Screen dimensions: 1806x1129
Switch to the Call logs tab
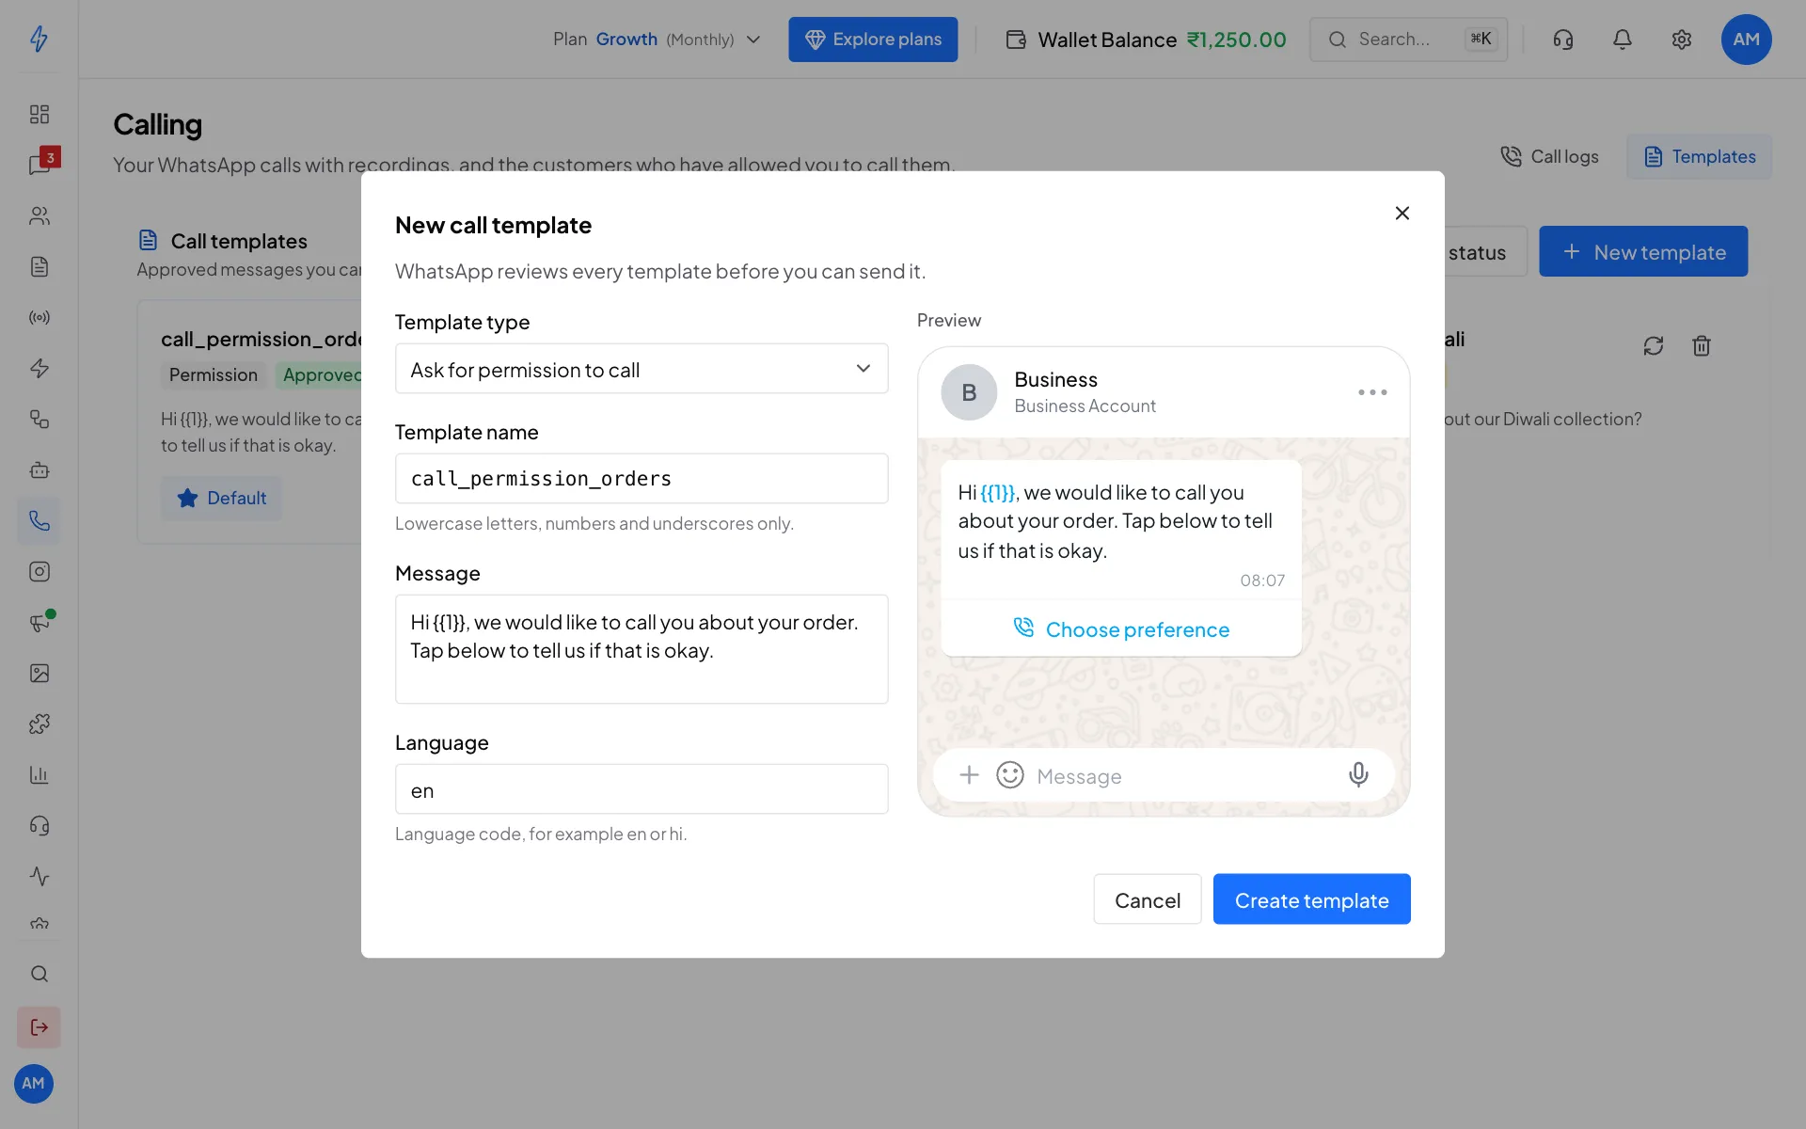[x=1549, y=157]
